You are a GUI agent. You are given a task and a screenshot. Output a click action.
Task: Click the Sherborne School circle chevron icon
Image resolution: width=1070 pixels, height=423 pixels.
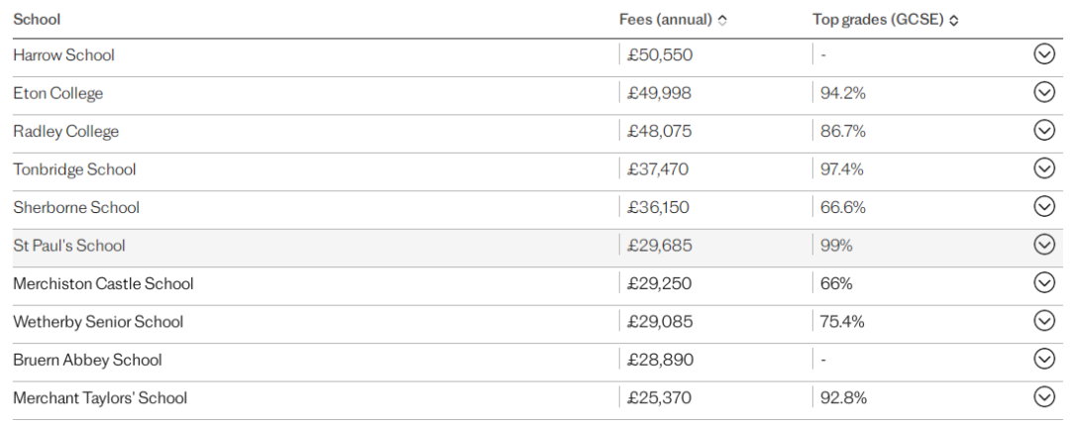click(1044, 206)
